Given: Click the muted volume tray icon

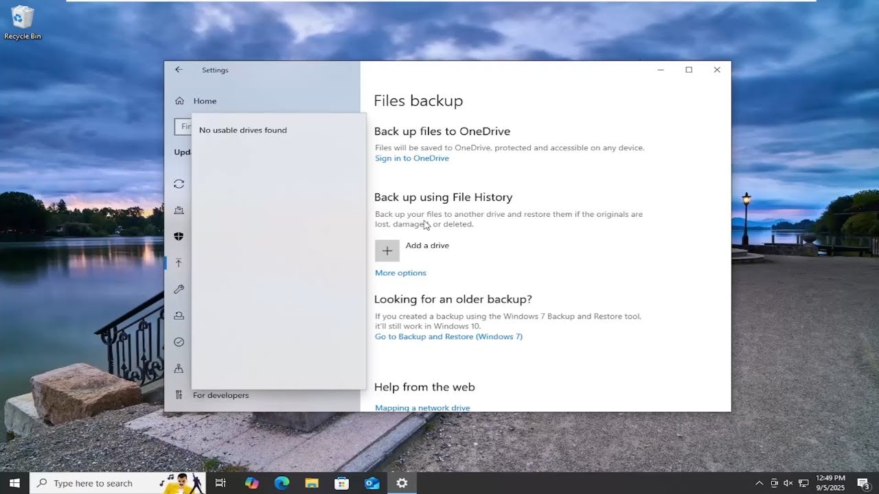Looking at the screenshot, I should point(788,483).
